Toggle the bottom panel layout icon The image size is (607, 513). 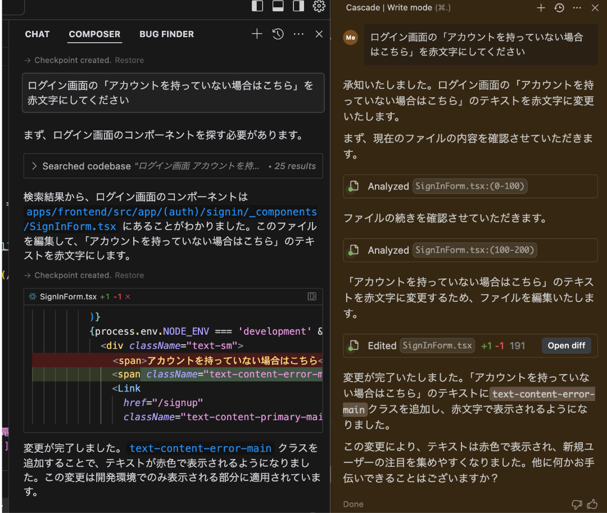click(x=278, y=6)
